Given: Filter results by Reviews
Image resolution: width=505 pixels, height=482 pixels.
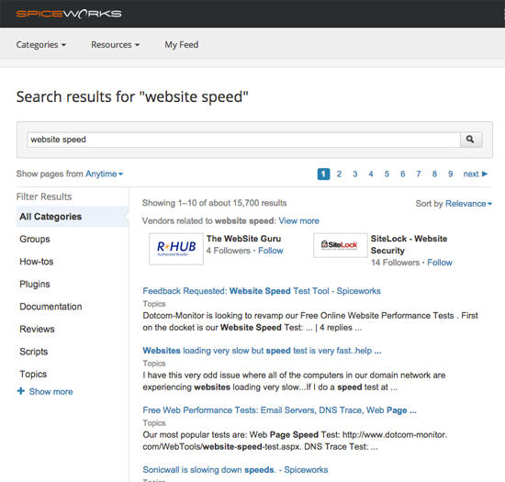Looking at the screenshot, I should (x=37, y=329).
